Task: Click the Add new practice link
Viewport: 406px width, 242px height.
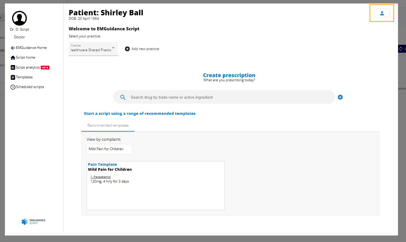Action: click(145, 49)
